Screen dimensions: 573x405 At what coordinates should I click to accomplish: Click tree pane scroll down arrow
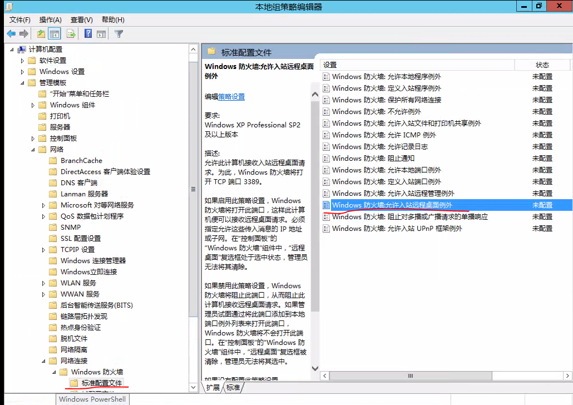click(x=193, y=387)
